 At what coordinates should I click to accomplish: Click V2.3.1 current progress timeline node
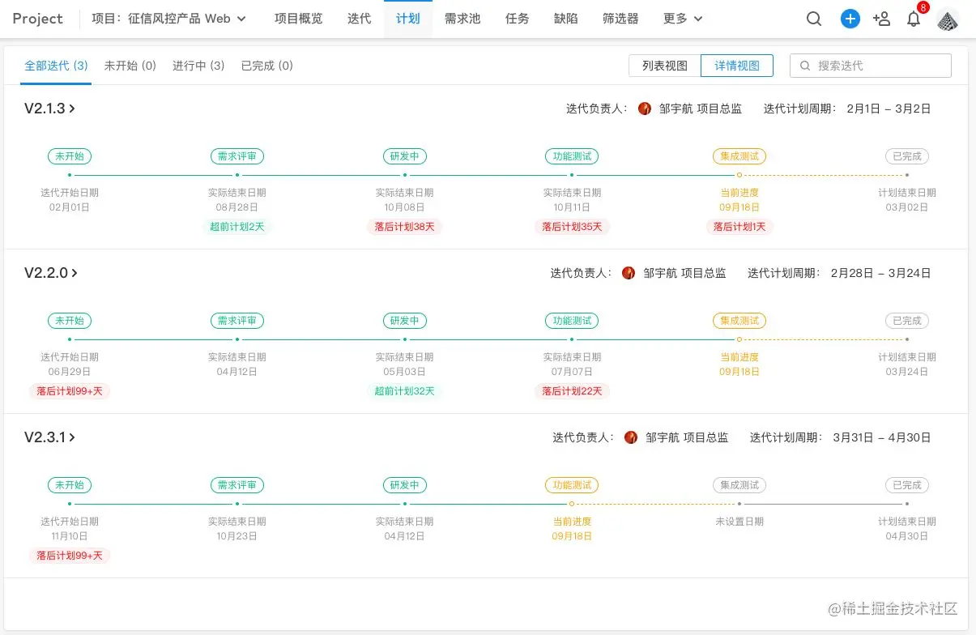[x=572, y=504]
